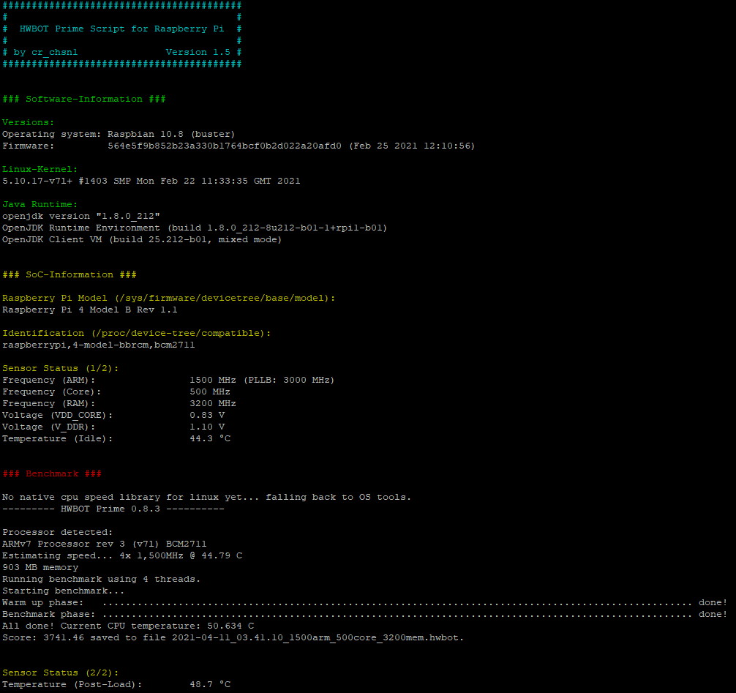
Task: Click the Raspbian 10.8 (buster) operating system line
Action: tap(119, 134)
